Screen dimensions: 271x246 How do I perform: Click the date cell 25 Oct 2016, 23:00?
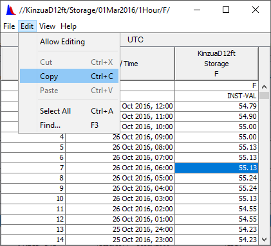pyautogui.click(x=120, y=240)
